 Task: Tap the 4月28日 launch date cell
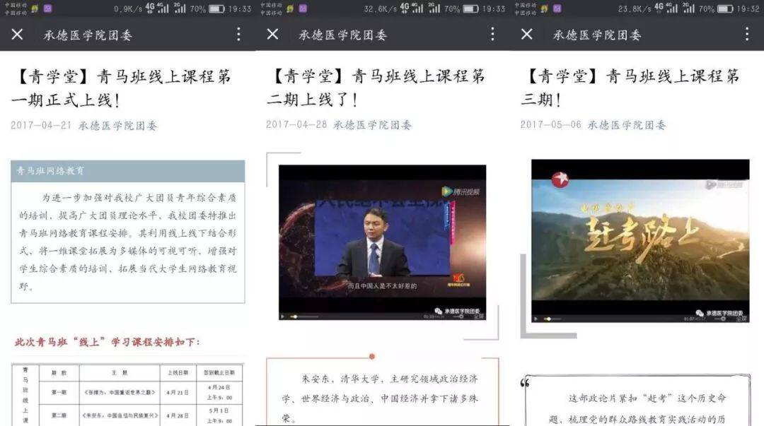(x=178, y=416)
